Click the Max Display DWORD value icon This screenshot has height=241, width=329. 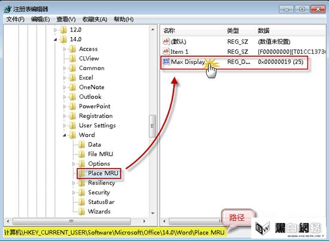pyautogui.click(x=166, y=62)
